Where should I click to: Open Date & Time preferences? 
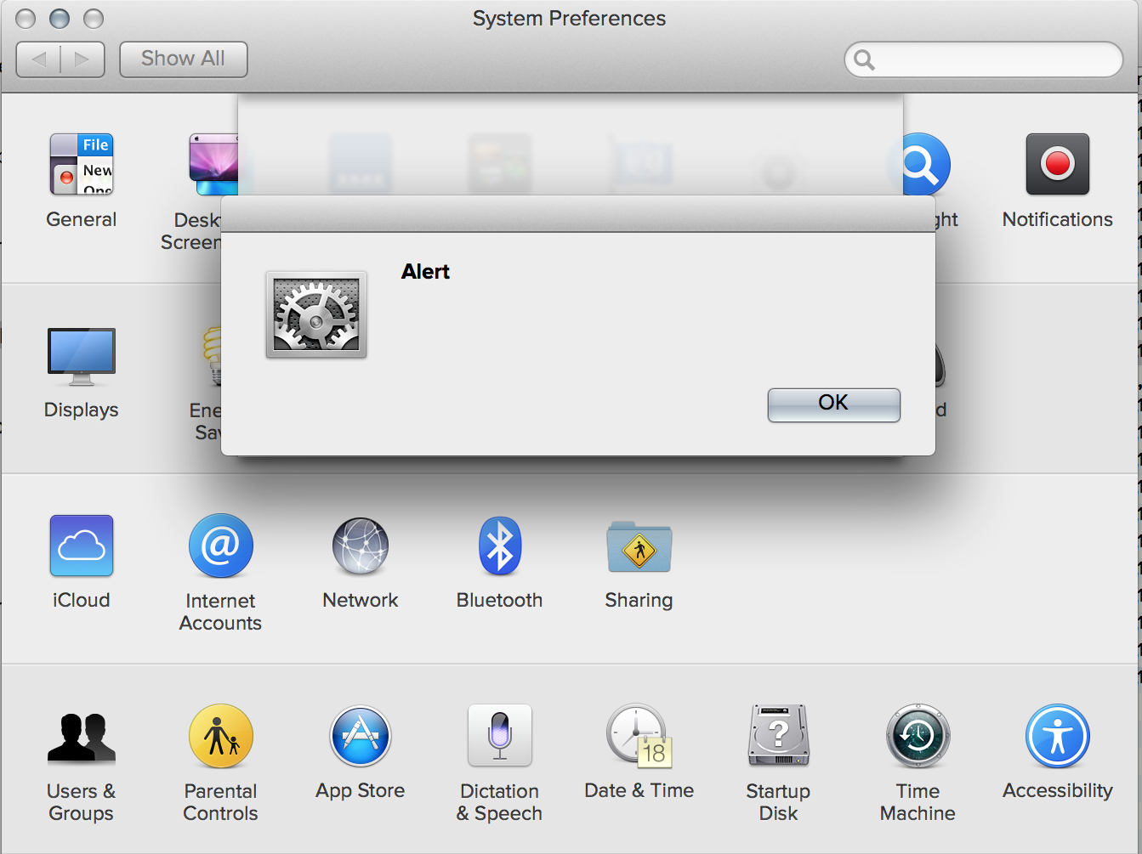point(639,736)
